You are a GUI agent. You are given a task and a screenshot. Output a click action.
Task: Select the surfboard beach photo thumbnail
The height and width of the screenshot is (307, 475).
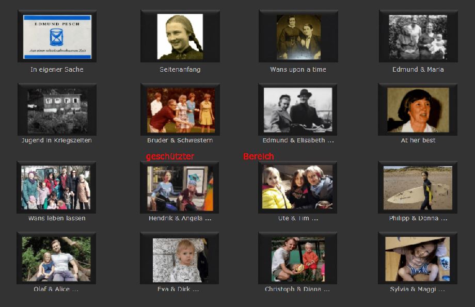[417, 187]
